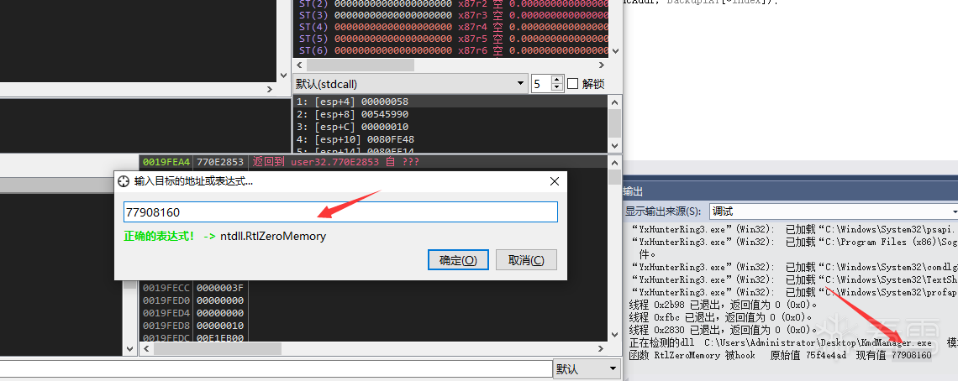
Task: Click arguments list scrollbar down arrow
Action: tap(615, 144)
